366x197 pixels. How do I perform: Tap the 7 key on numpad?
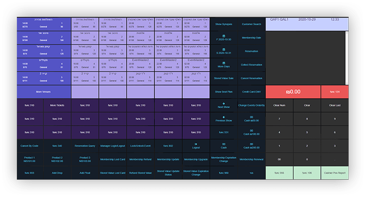click(x=279, y=119)
